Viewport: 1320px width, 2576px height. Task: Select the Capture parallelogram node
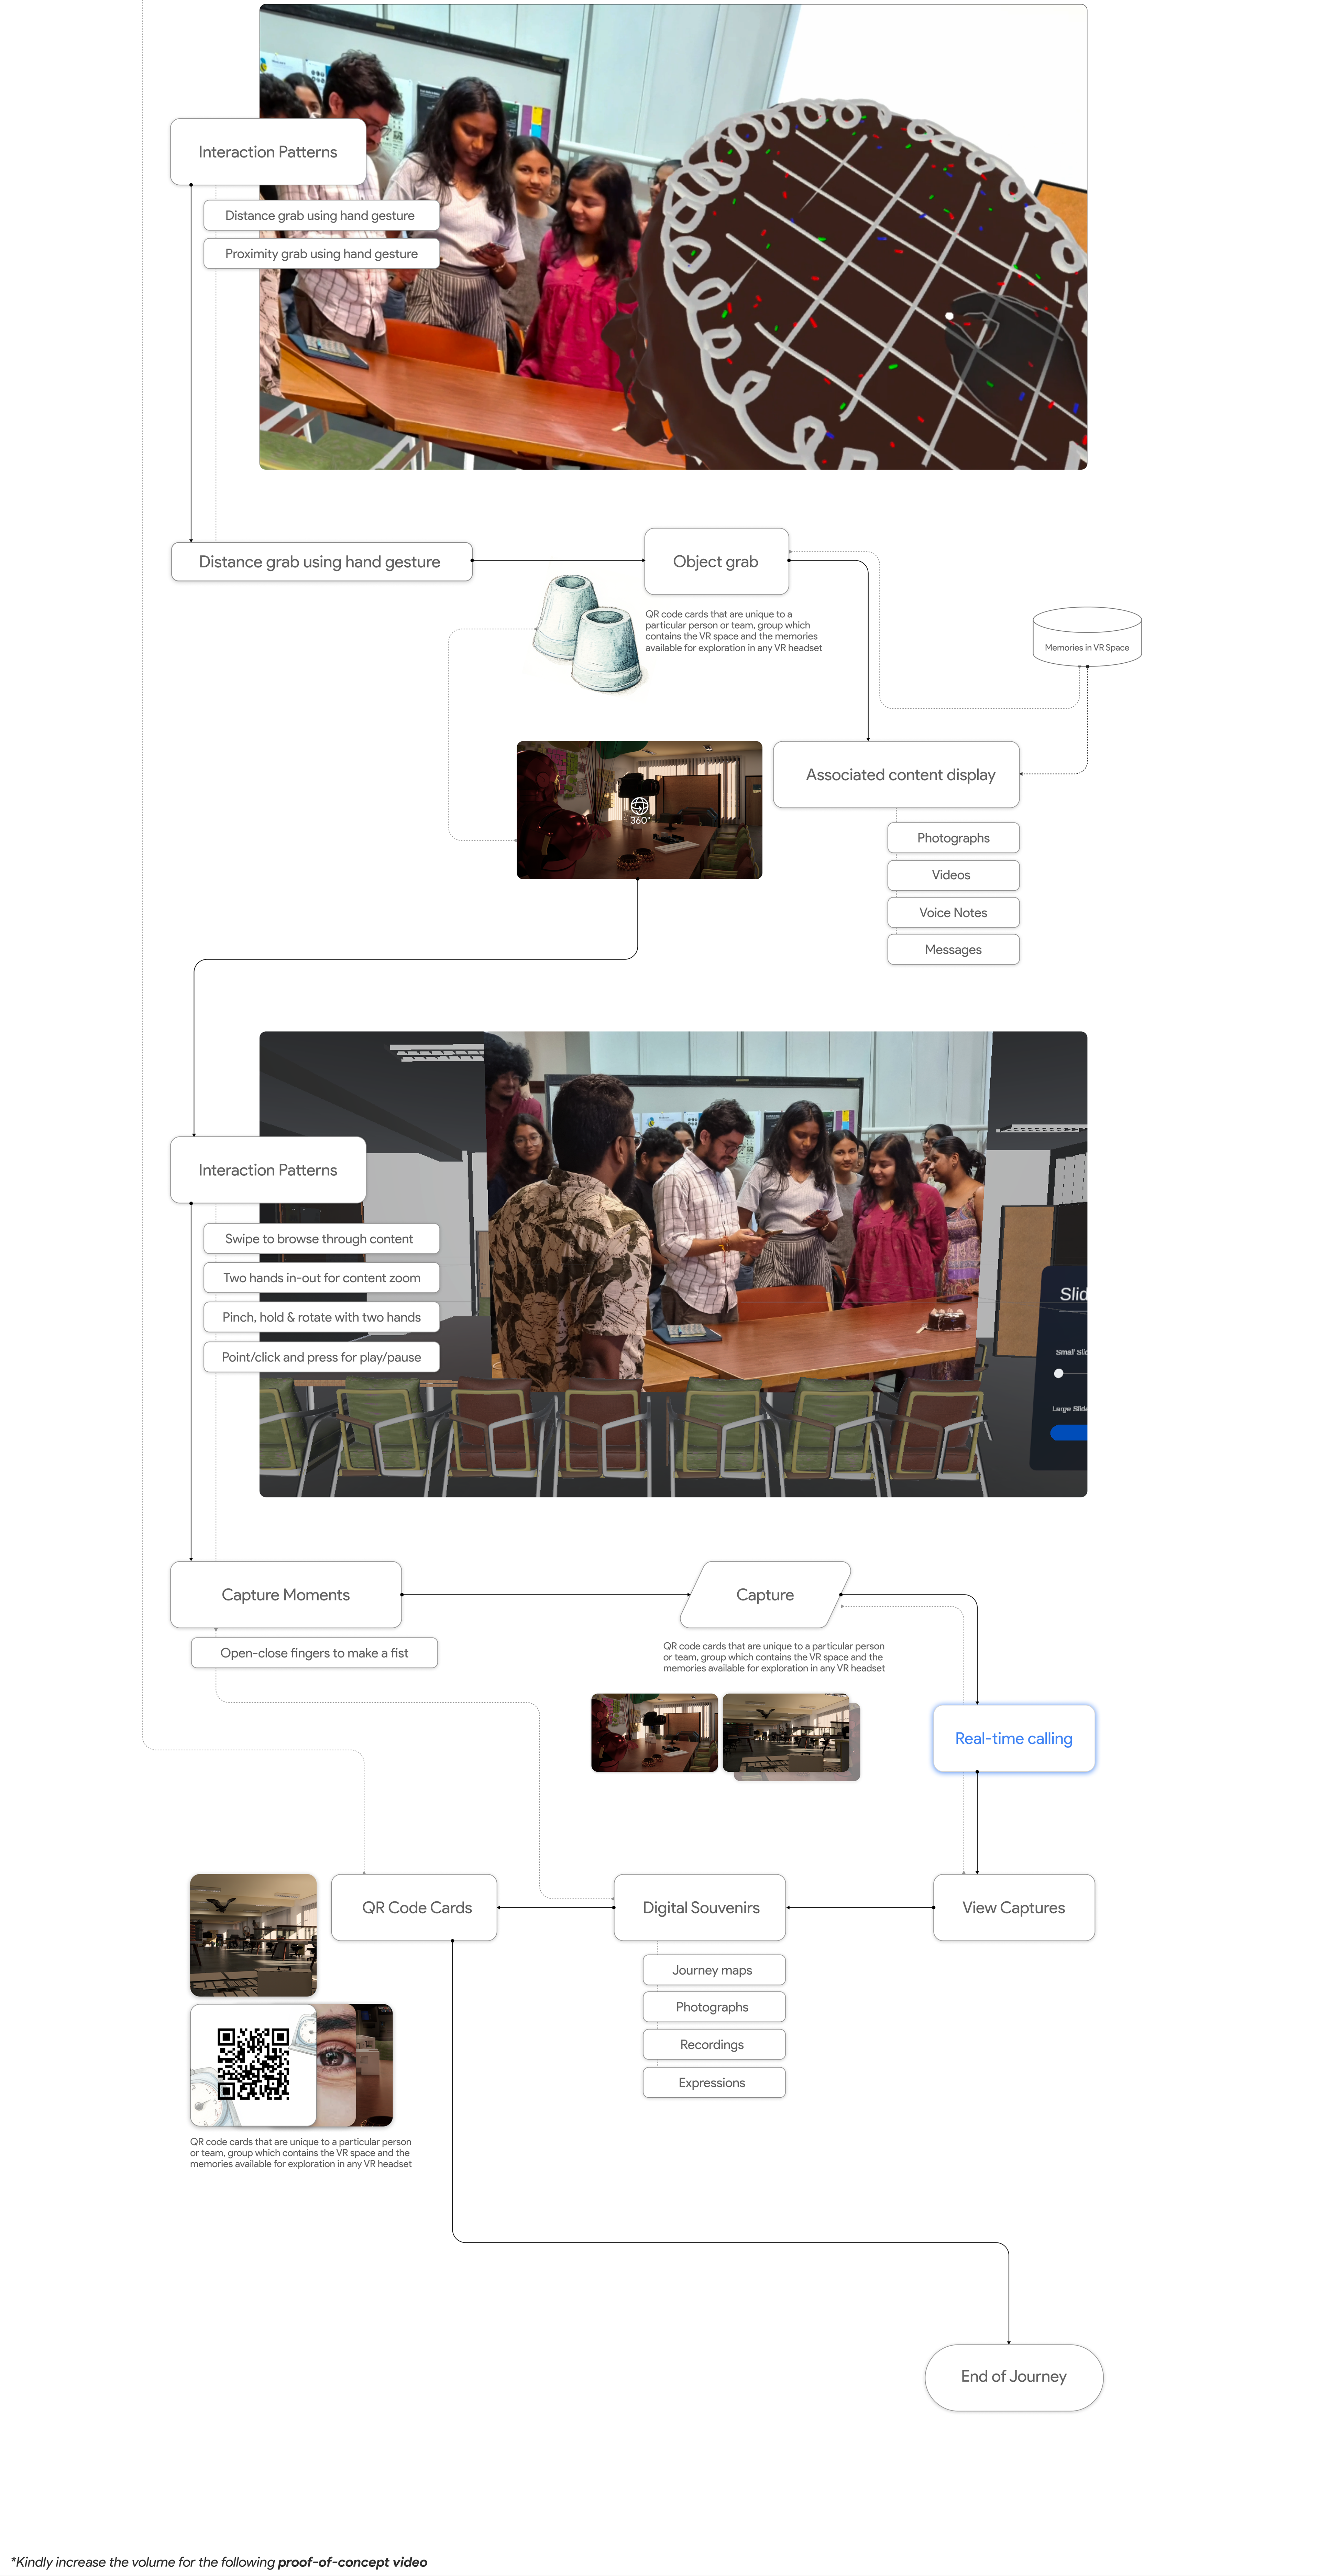coord(765,1594)
